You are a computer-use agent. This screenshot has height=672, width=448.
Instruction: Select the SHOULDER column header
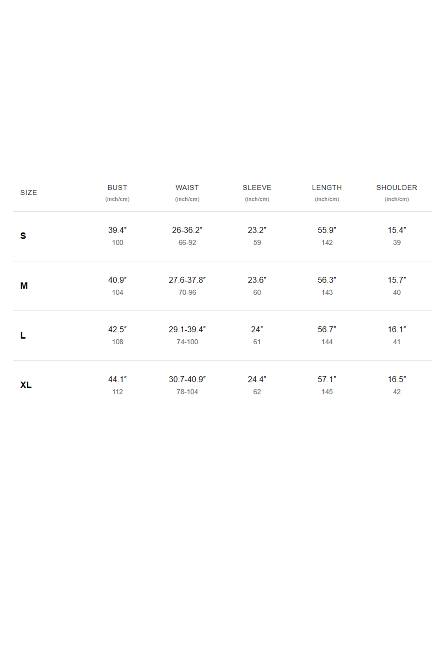pos(397,188)
